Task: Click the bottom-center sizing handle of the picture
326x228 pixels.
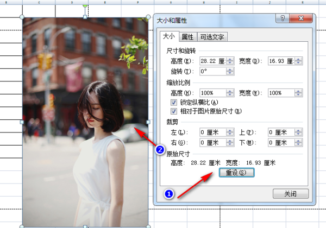Action: [x=85, y=226]
